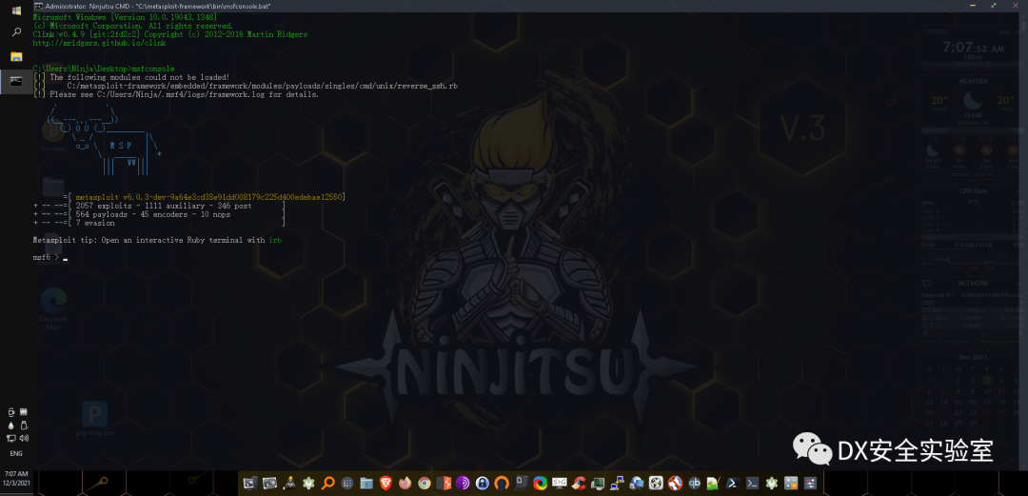Launch the ninja figure icon in the dock

click(289, 483)
